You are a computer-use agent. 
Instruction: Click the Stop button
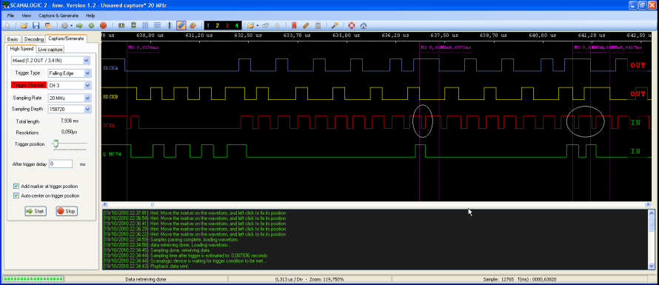point(67,211)
